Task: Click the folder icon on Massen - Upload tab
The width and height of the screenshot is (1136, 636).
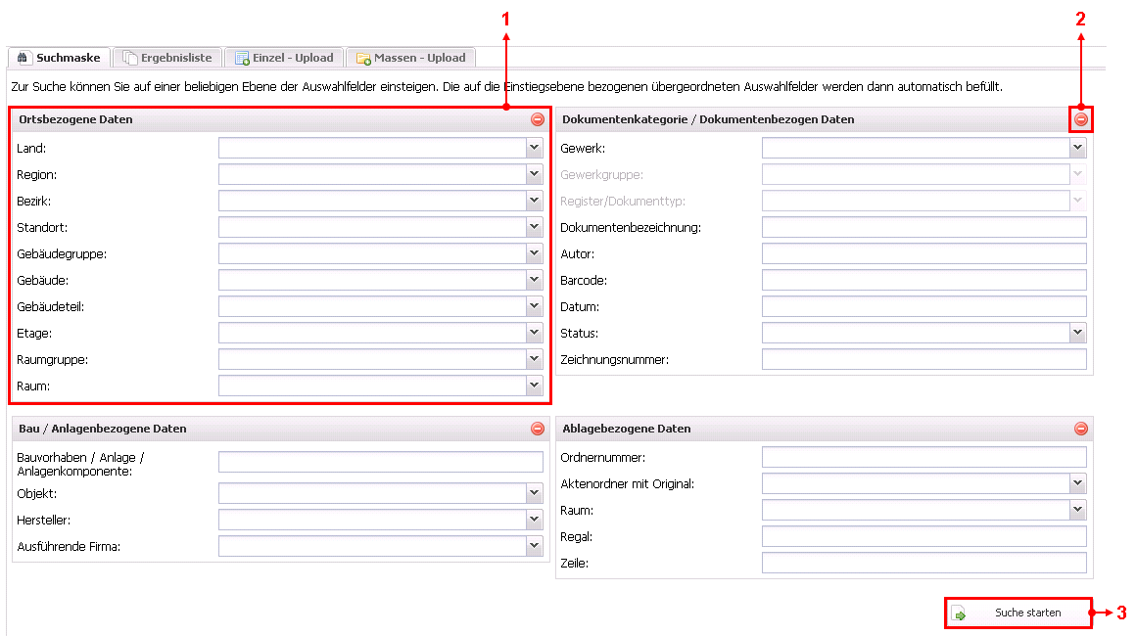Action: [x=363, y=58]
